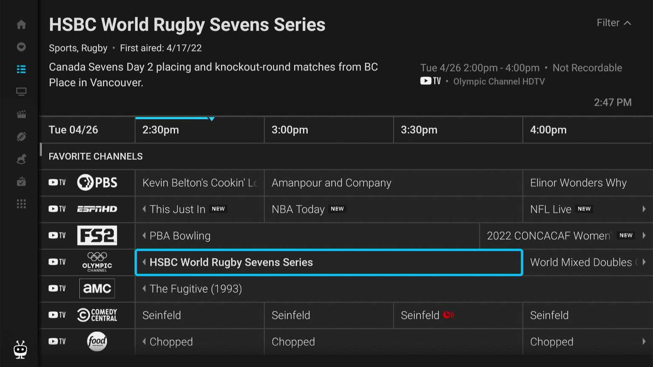Expand Chopped with the right-pointing arrow

645,342
